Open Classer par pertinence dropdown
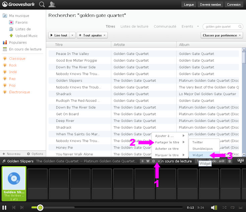 (x=222, y=35)
